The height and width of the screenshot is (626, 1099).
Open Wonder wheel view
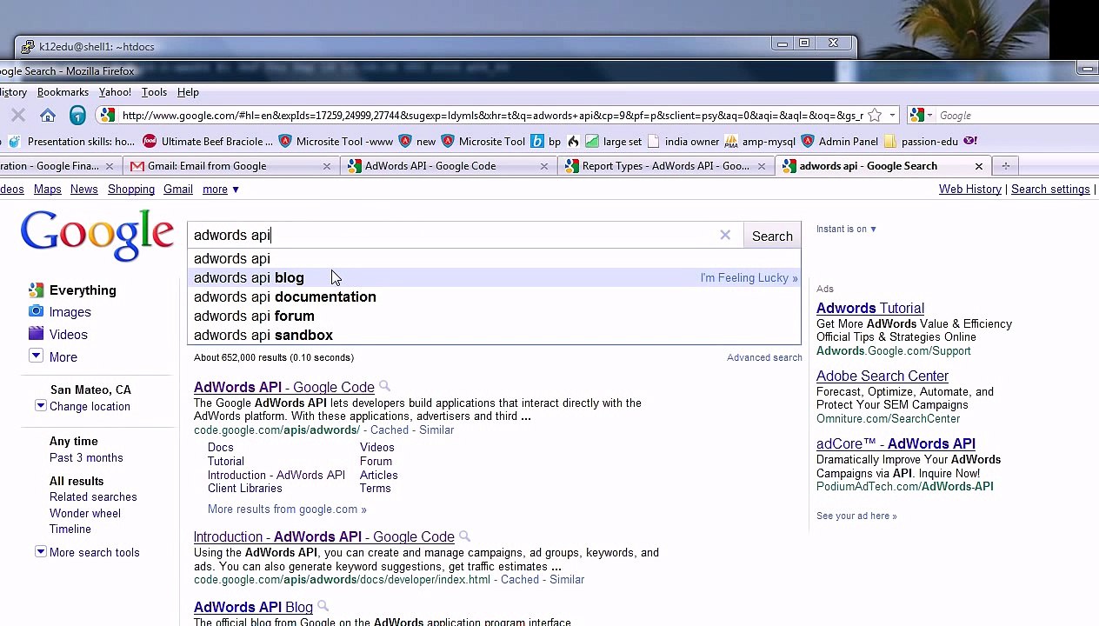[85, 514]
